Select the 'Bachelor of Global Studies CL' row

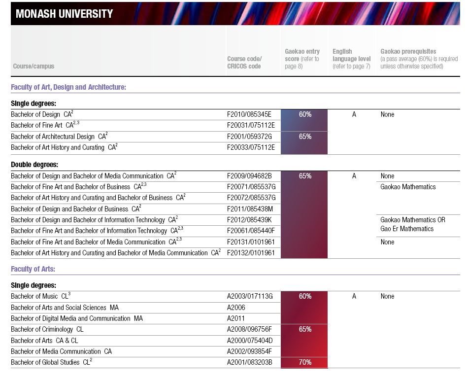[52, 362]
